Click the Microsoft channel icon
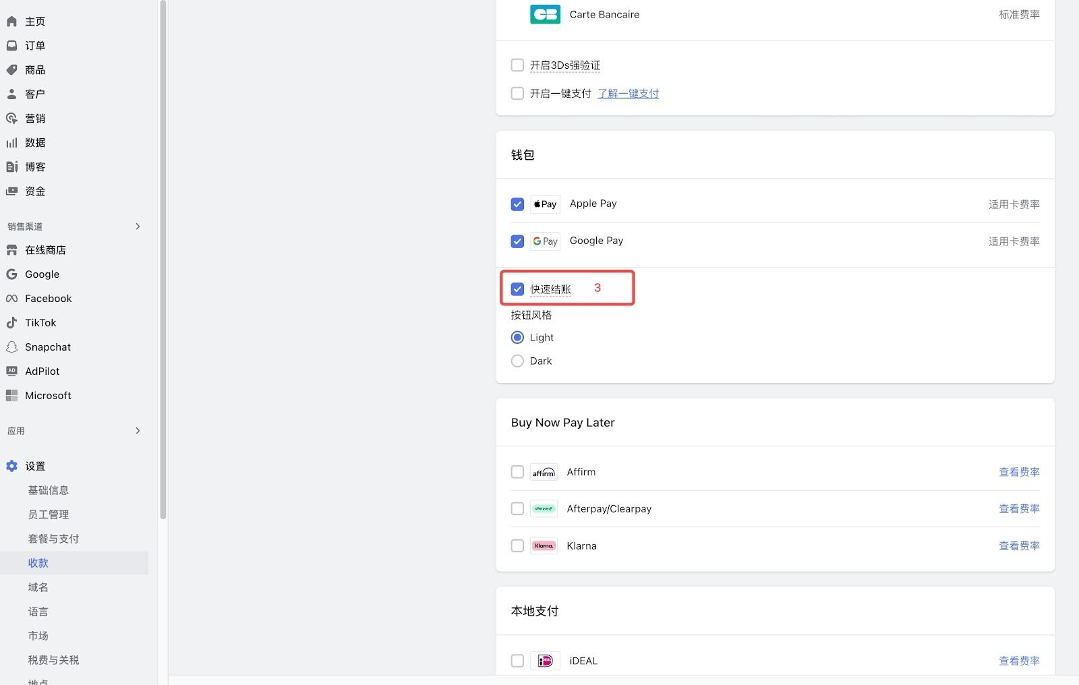Image resolution: width=1079 pixels, height=685 pixels. point(11,396)
